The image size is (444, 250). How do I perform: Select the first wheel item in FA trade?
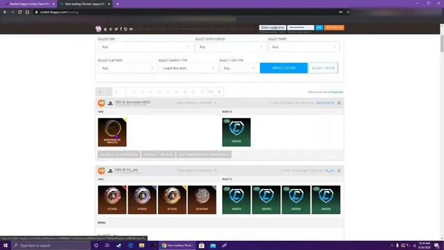tap(112, 200)
